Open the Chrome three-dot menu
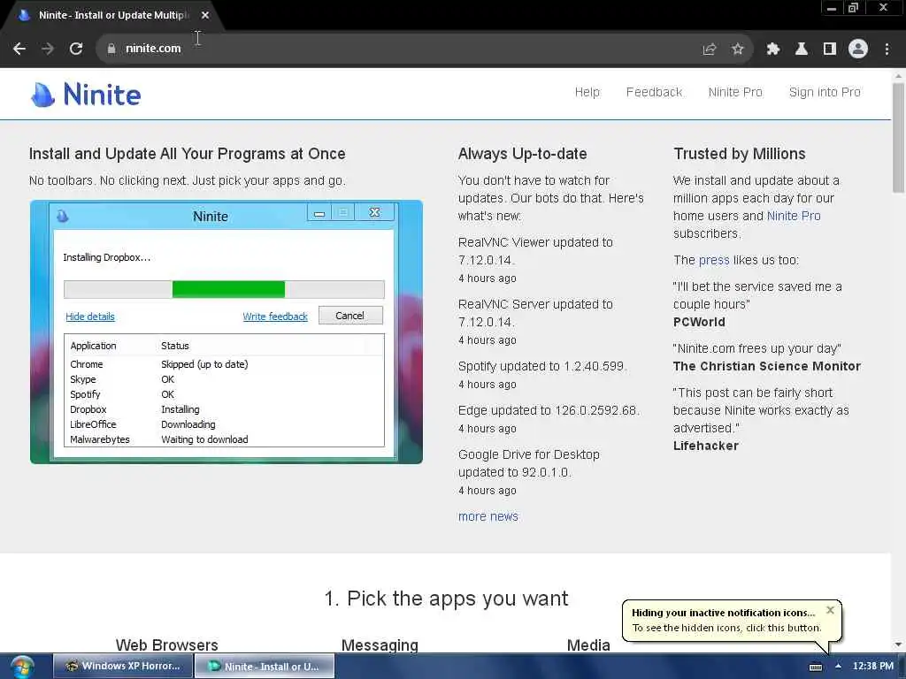 [887, 50]
